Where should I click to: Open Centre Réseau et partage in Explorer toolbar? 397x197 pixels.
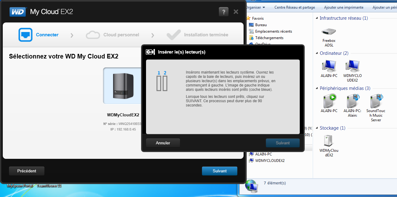295,7
